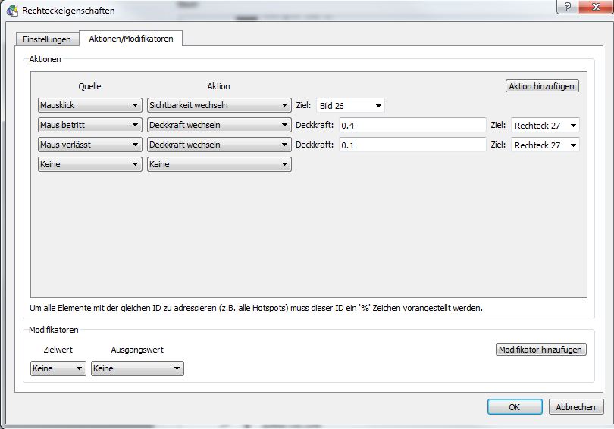The image size is (614, 429).
Task: Select the Aktionen/Modifikatoren tab
Action: pyautogui.click(x=131, y=39)
